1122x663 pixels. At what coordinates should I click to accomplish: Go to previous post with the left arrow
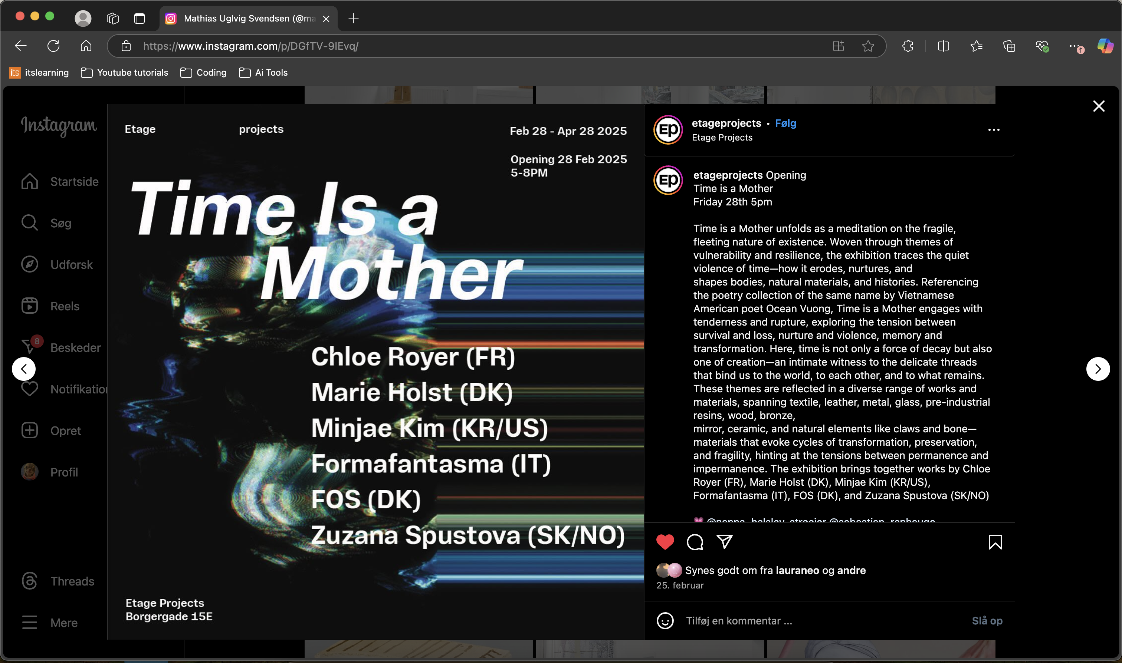pos(24,369)
